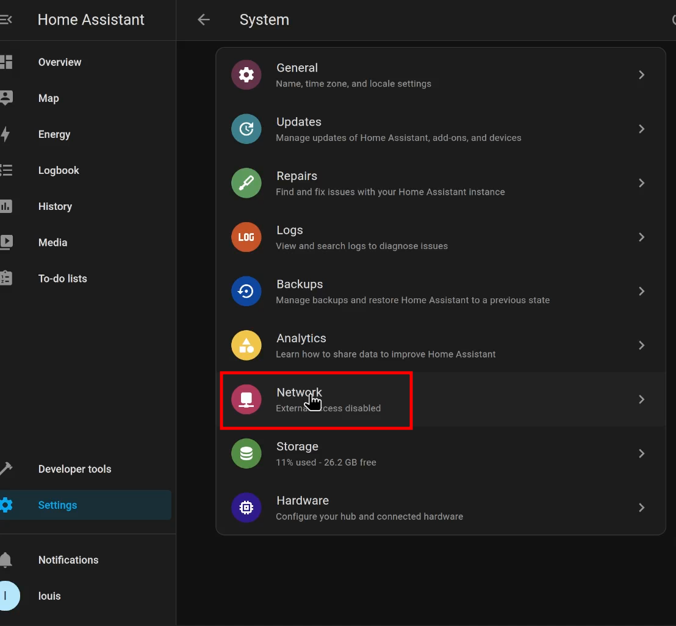Select Logbook in the sidebar
Screen dimensions: 676x626
(85, 170)
